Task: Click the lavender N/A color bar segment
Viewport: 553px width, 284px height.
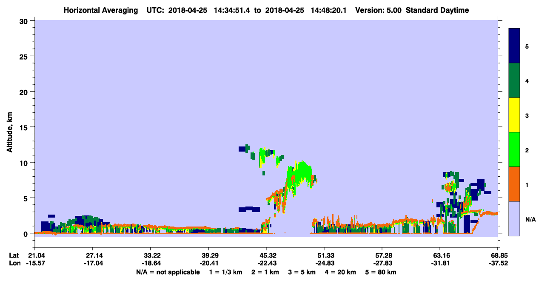Action: pyautogui.click(x=514, y=218)
